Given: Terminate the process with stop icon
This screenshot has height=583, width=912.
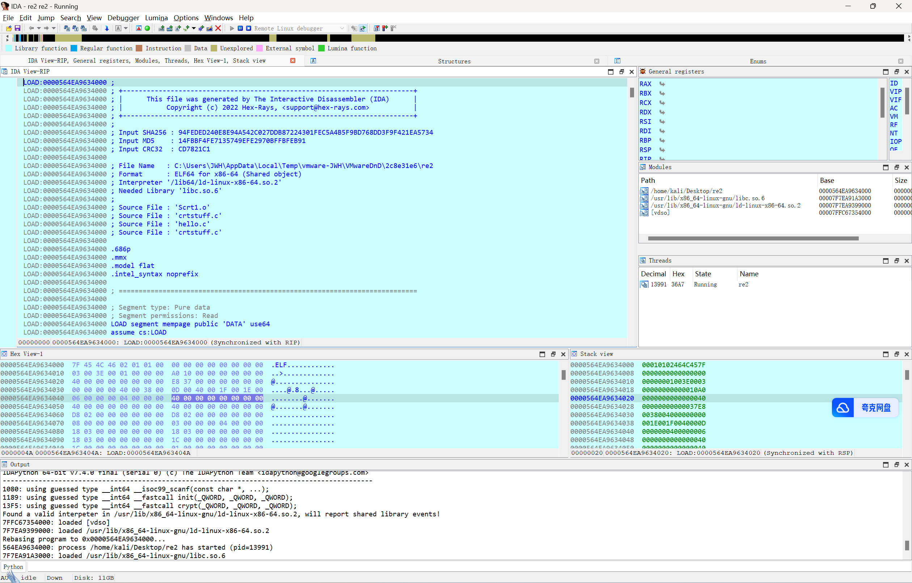Looking at the screenshot, I should (x=249, y=29).
